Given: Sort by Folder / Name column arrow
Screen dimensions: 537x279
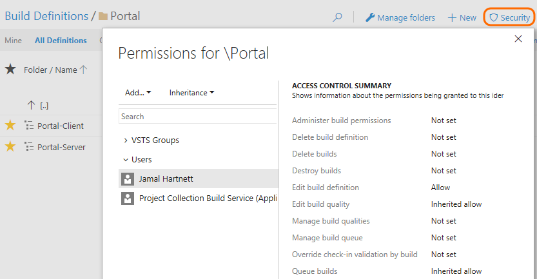Looking at the screenshot, I should click(83, 70).
